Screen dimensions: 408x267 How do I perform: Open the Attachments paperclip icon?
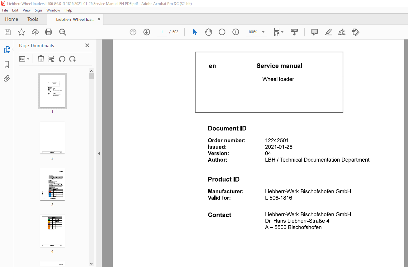7,79
